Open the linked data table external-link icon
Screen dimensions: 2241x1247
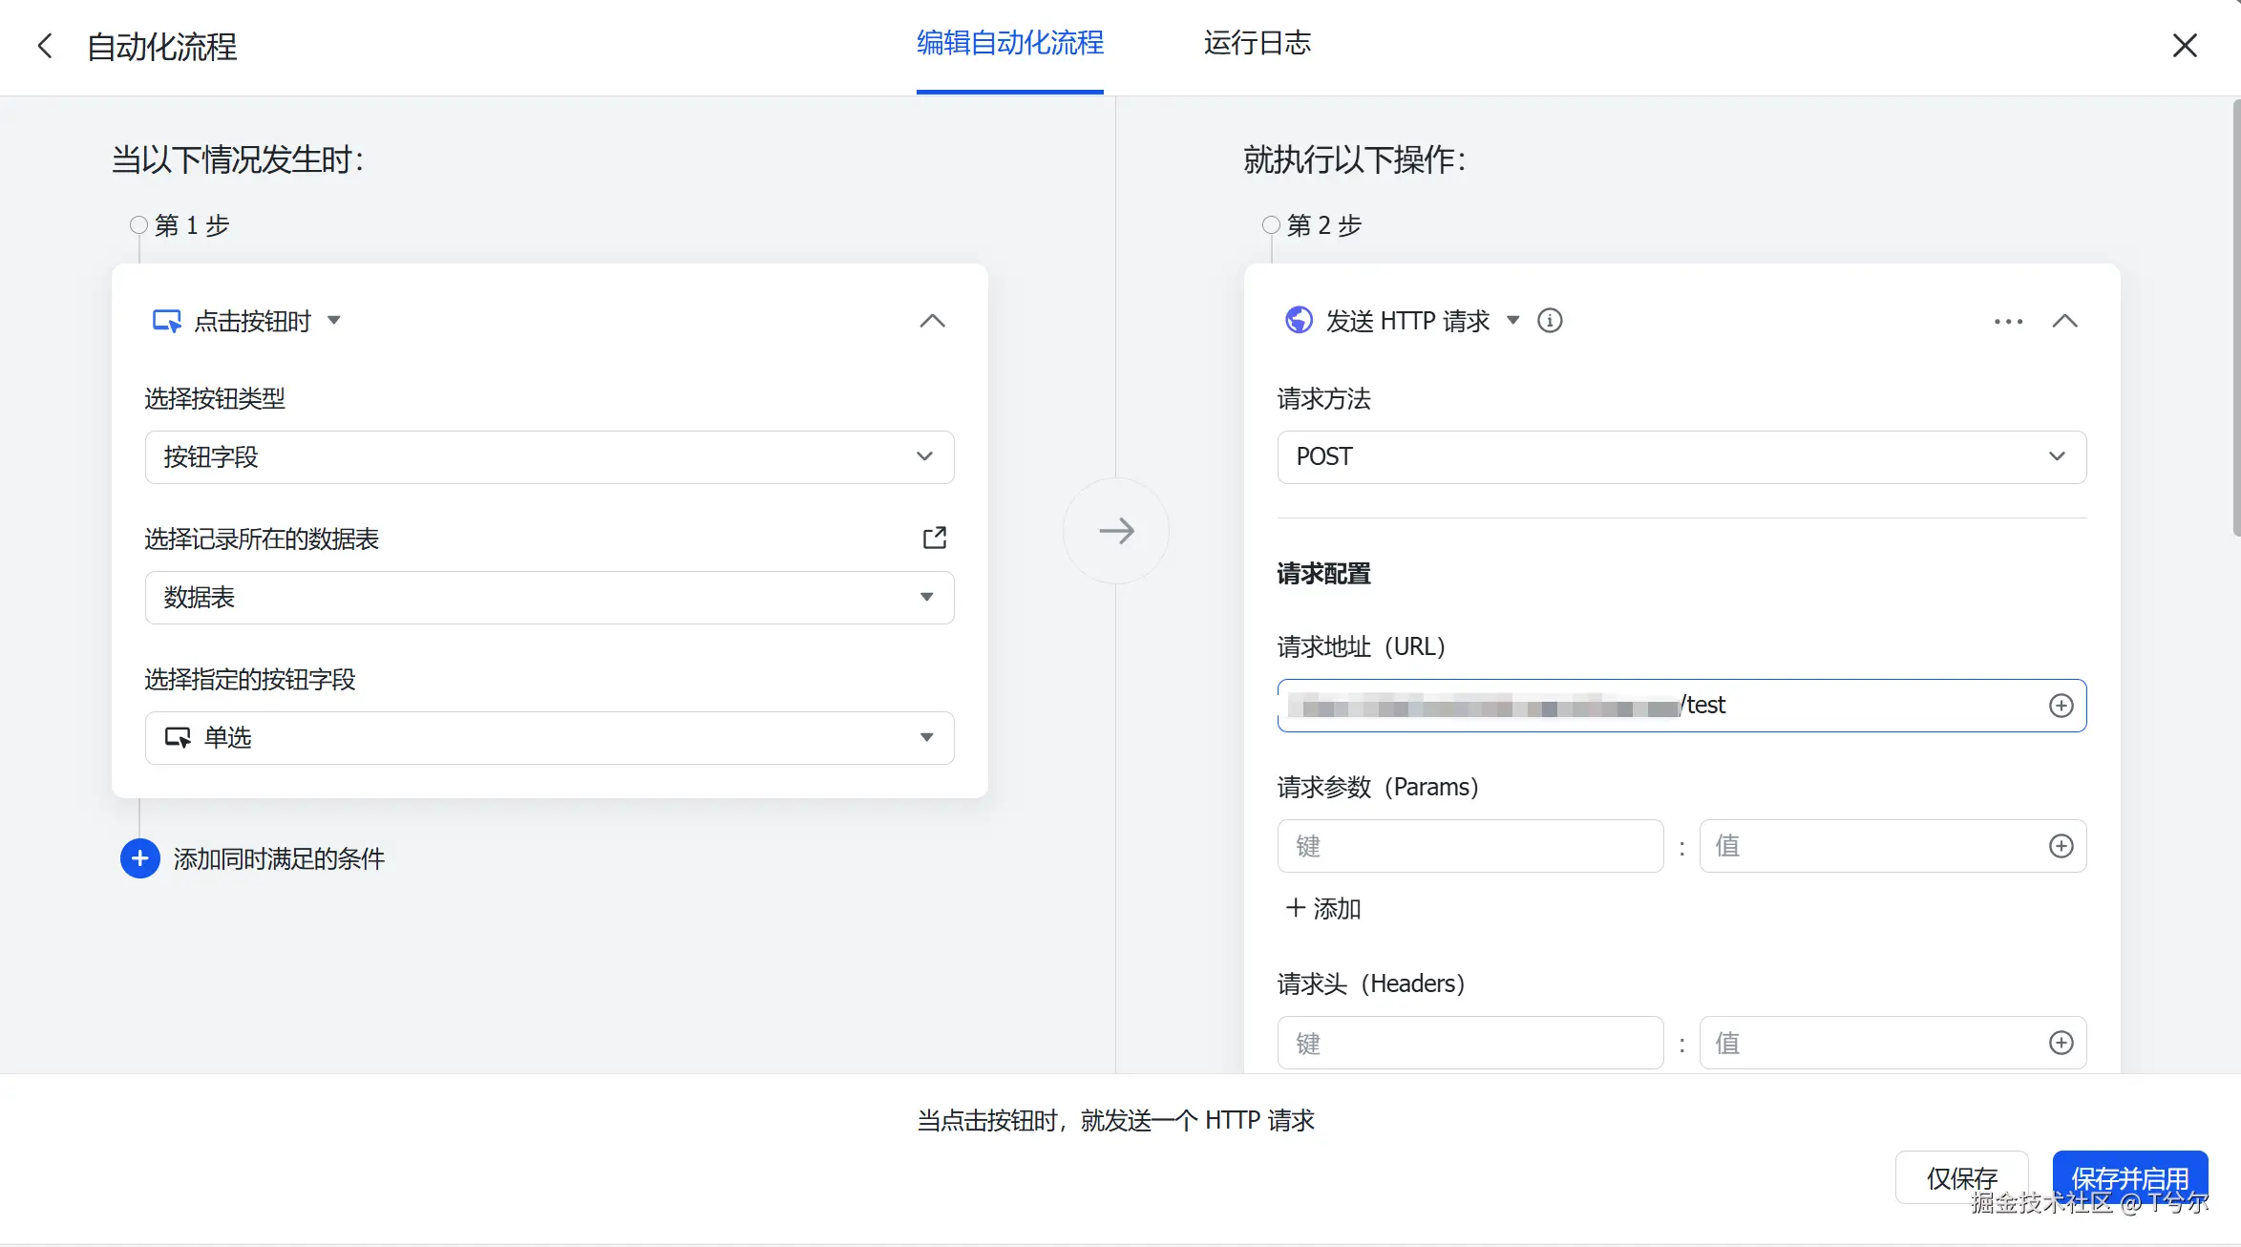pos(935,539)
